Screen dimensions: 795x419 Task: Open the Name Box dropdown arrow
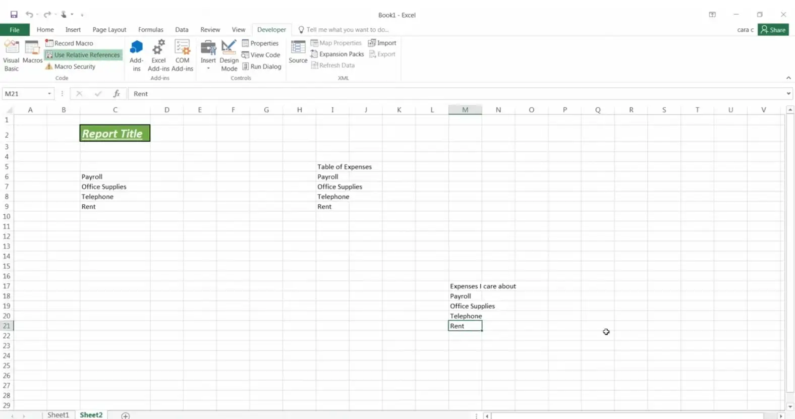pyautogui.click(x=49, y=94)
